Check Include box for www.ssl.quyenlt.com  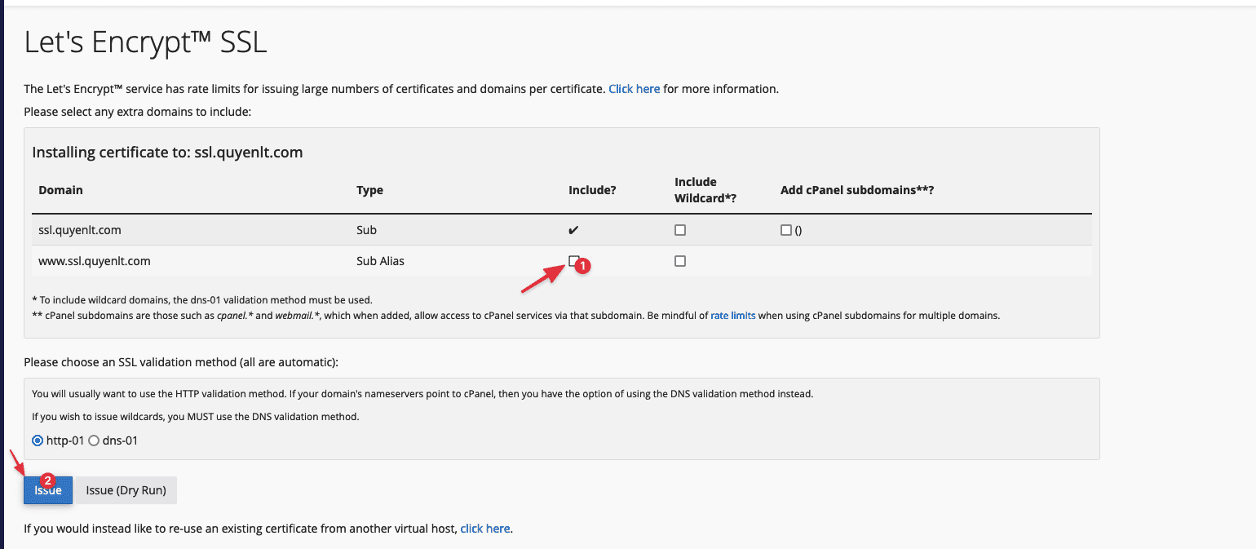(x=574, y=261)
